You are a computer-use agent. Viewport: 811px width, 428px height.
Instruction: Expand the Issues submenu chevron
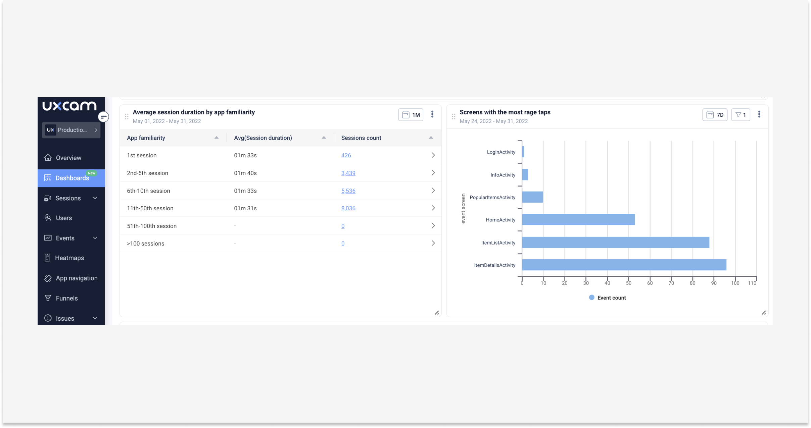pos(95,318)
